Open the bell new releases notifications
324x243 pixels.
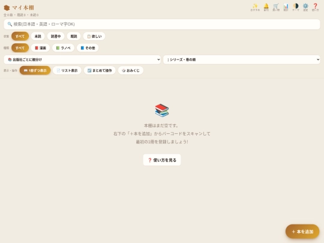tap(266, 7)
